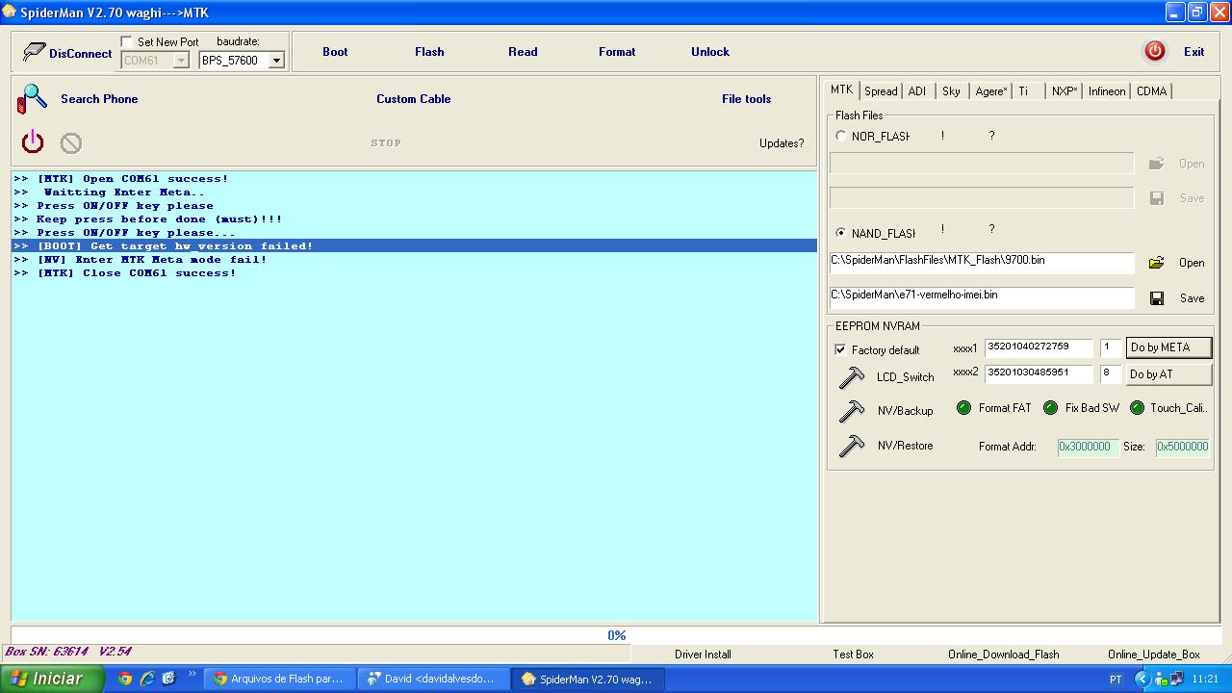Click the Read button
The height and width of the screenshot is (693, 1232).
(x=523, y=52)
